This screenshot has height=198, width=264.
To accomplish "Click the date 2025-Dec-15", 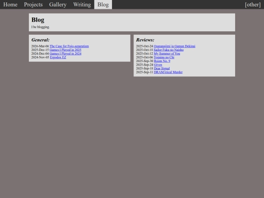I will point(40,50).
